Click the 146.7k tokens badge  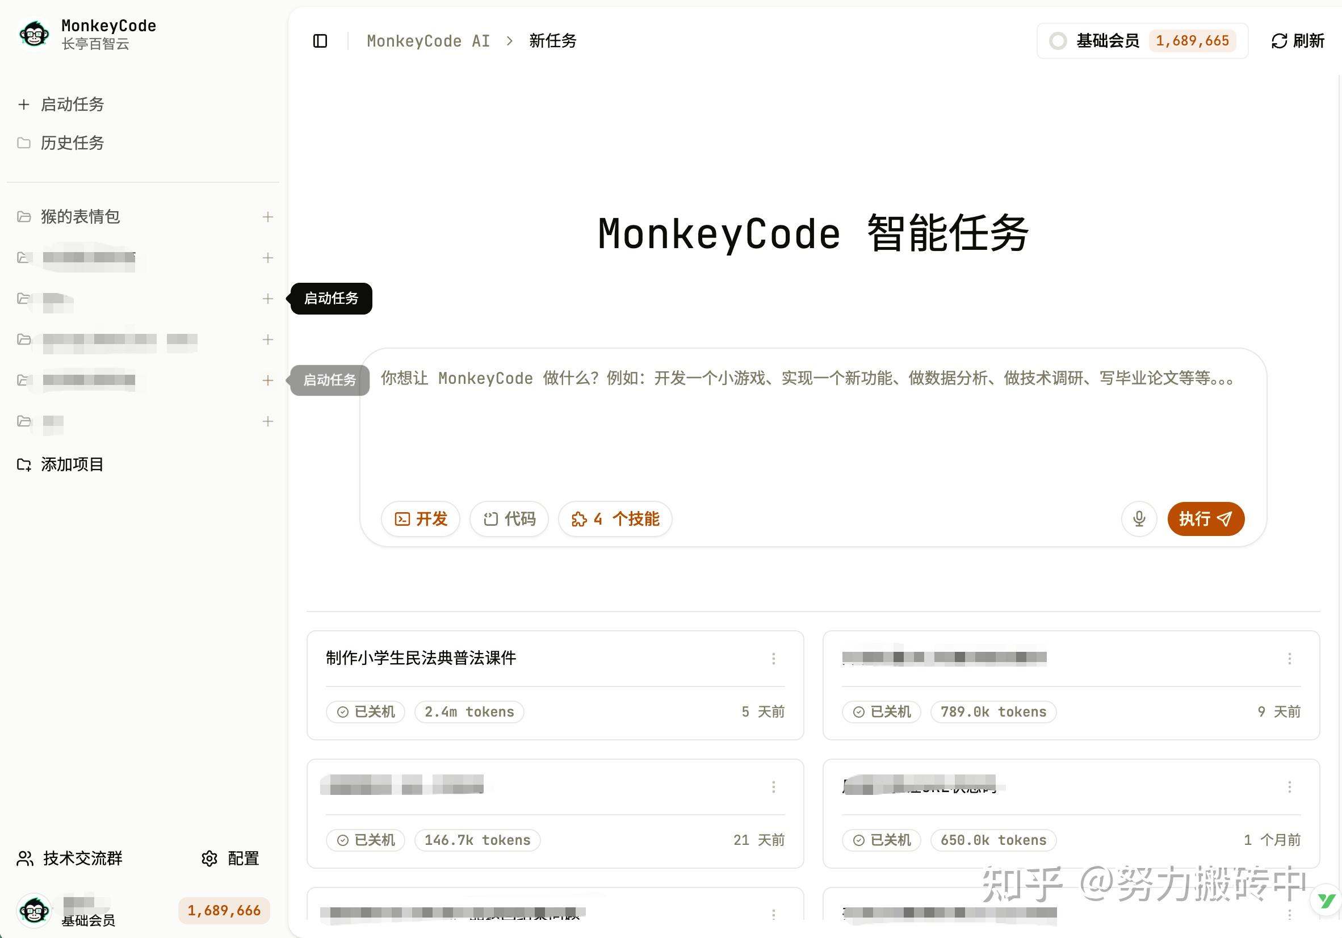477,840
